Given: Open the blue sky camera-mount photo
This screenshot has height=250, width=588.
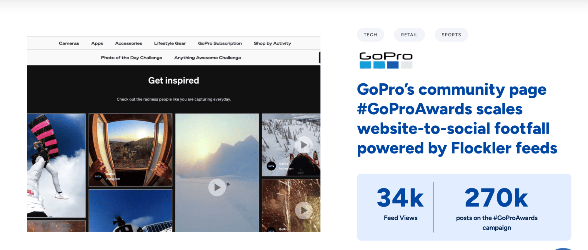Looking at the screenshot, I should (x=130, y=211).
